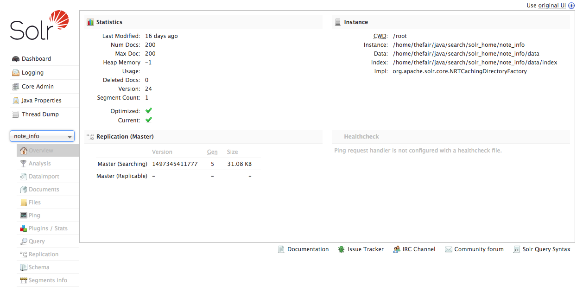Open the Documentation footer link
The image size is (583, 298).
tap(308, 249)
